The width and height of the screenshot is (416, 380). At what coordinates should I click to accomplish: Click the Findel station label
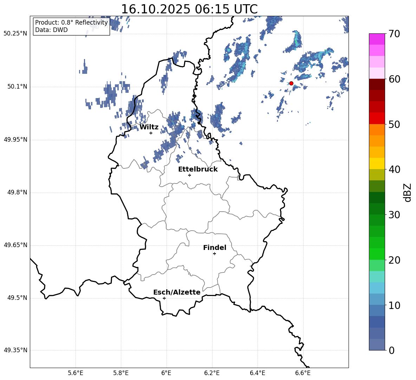coord(215,247)
